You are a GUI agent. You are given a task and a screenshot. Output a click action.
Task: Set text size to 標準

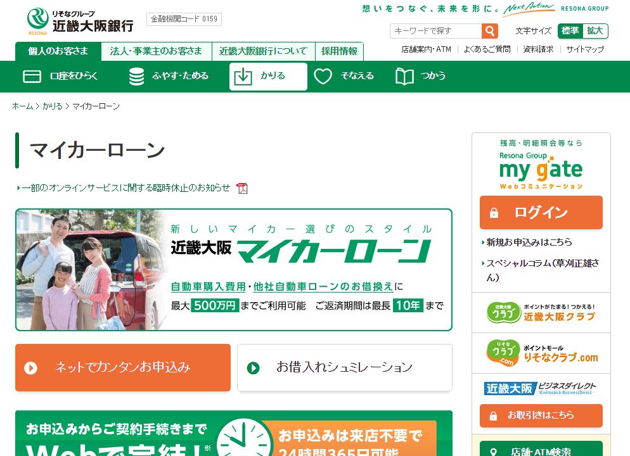coord(570,31)
